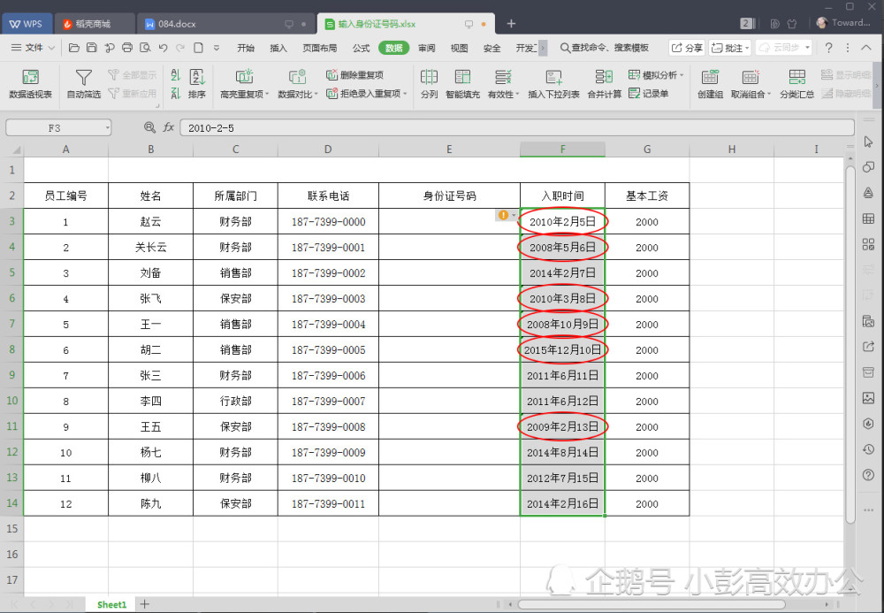Show more ribbon tabs with the right arrow
Image resolution: width=884 pixels, height=613 pixels.
click(543, 48)
